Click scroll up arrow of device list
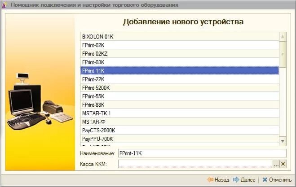 283,37
